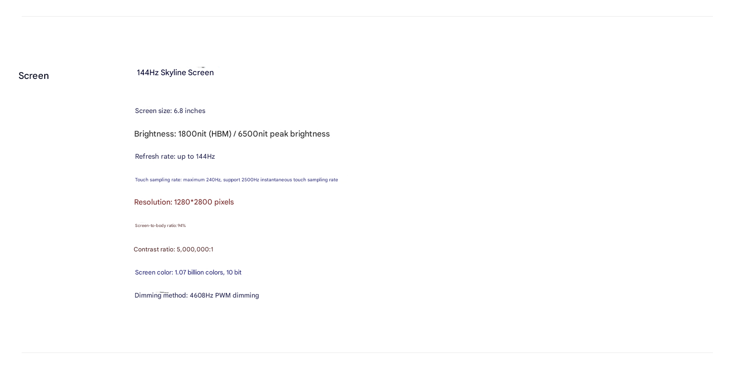Click the "Screen color:" label
Image resolution: width=735 pixels, height=376 pixels.
(154, 273)
